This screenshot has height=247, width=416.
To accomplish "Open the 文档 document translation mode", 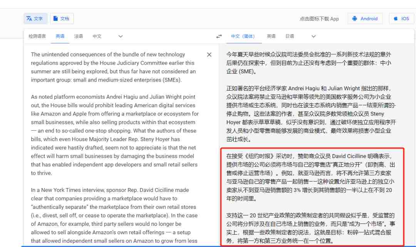I will click(x=62, y=18).
